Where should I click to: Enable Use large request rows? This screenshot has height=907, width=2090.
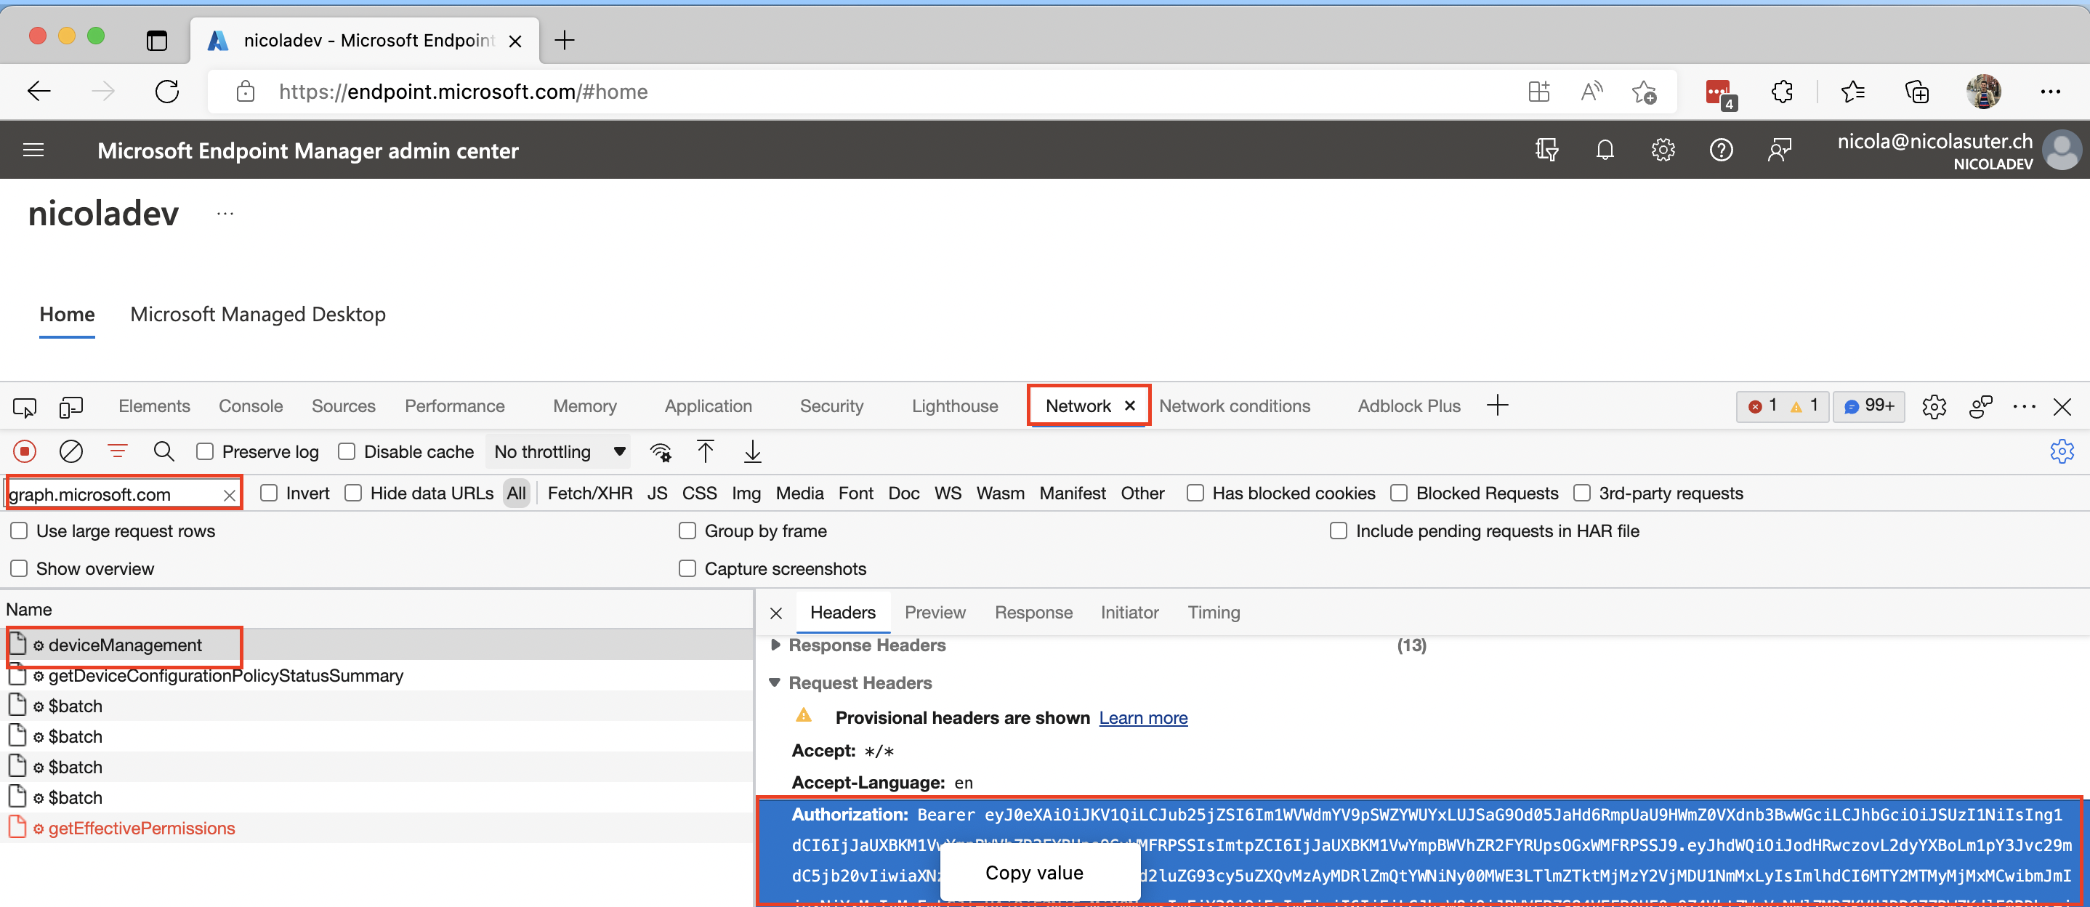point(19,531)
